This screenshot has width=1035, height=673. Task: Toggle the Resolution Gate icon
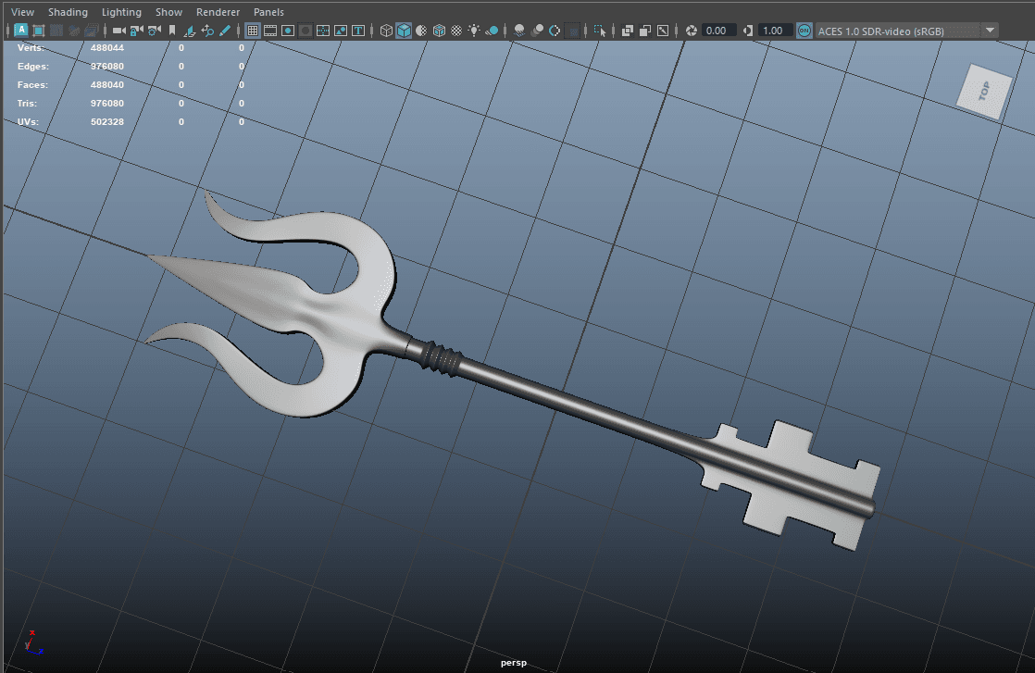[288, 31]
